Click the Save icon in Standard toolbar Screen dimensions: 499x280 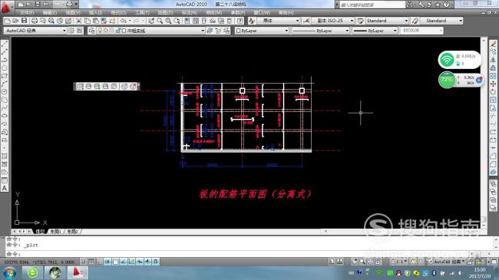pyautogui.click(x=24, y=21)
